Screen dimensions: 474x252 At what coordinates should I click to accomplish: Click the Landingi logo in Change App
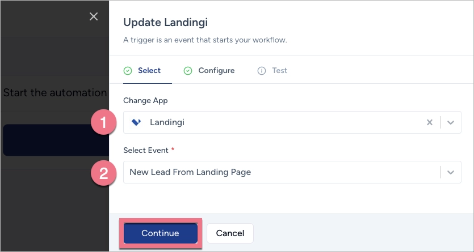pyautogui.click(x=136, y=122)
